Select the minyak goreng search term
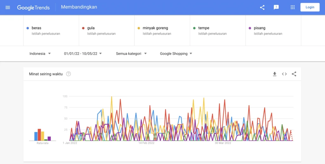This screenshot has width=325, height=164. pos(162,30)
